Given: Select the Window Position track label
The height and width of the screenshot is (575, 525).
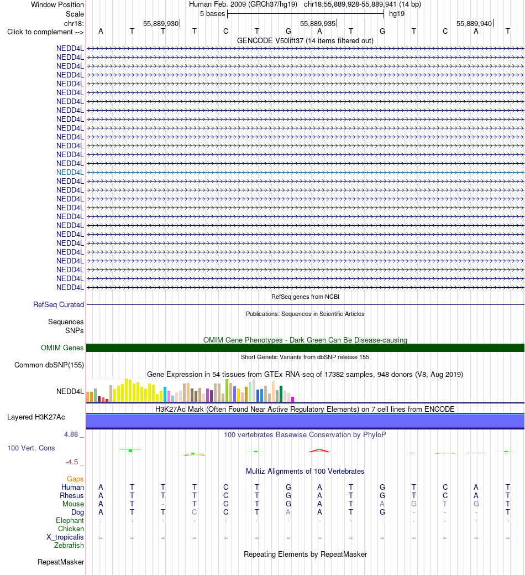Looking at the screenshot, I should coord(57,5).
